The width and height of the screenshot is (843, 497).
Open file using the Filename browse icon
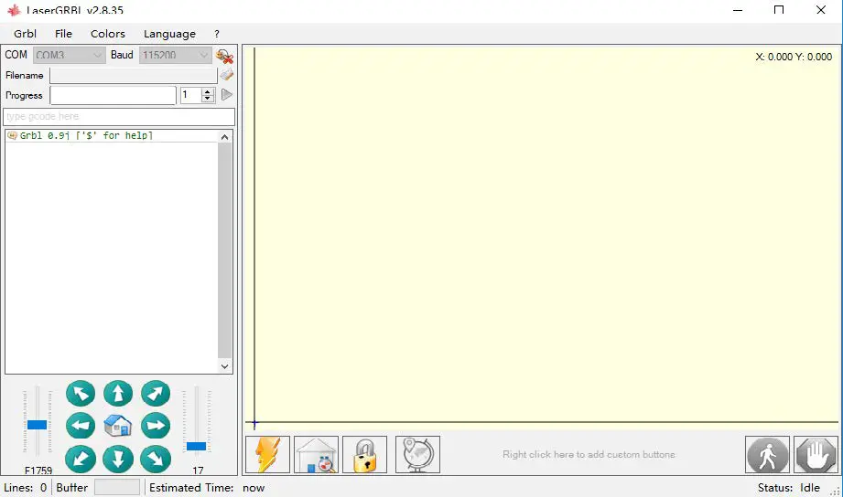pyautogui.click(x=227, y=75)
